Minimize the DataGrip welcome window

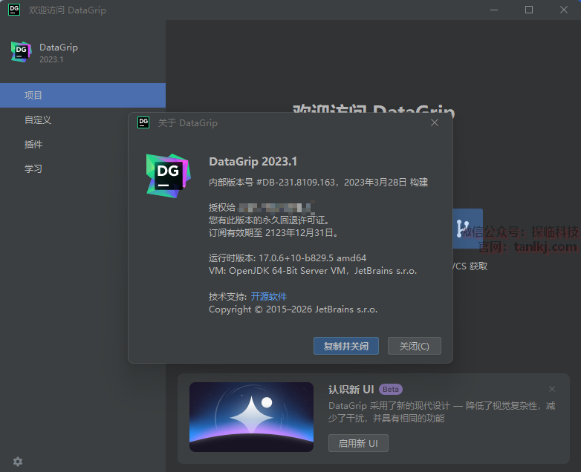coord(495,10)
